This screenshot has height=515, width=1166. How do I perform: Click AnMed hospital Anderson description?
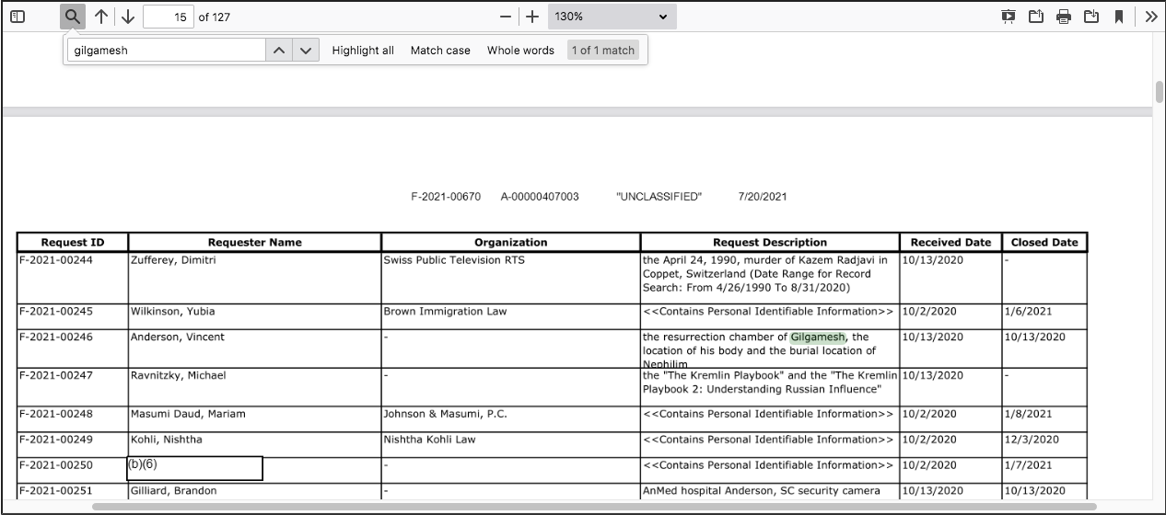762,491
